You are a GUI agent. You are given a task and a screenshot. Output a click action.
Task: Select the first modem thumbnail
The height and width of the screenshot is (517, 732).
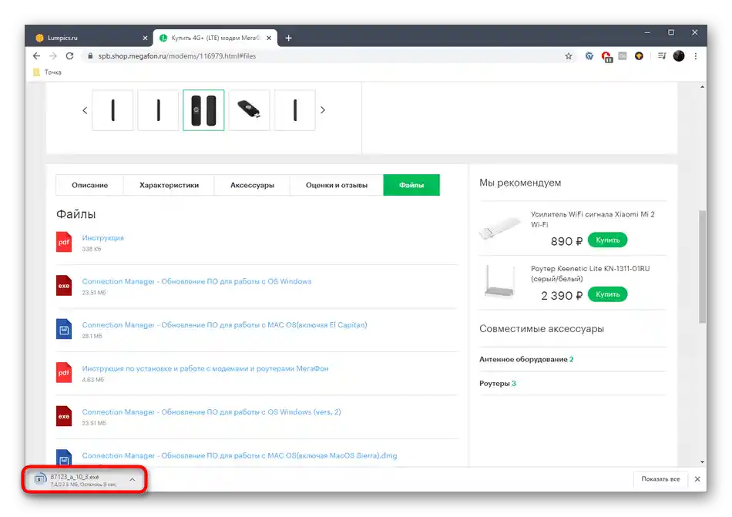click(112, 110)
